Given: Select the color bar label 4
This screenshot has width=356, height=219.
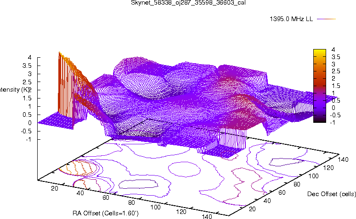Looking at the screenshot, I should click(333, 49).
